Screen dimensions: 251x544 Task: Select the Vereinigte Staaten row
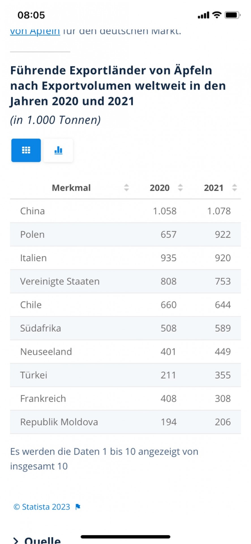click(x=125, y=281)
